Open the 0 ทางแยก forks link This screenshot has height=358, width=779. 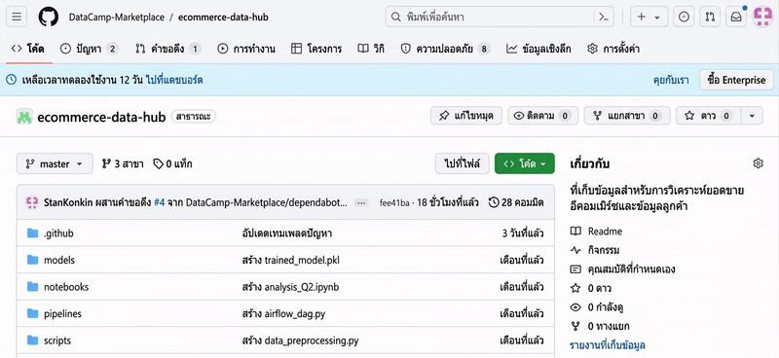pos(600,326)
